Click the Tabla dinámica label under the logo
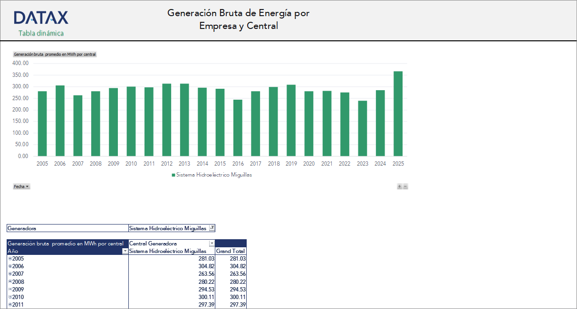Viewport: 577px width, 309px height. coord(41,34)
